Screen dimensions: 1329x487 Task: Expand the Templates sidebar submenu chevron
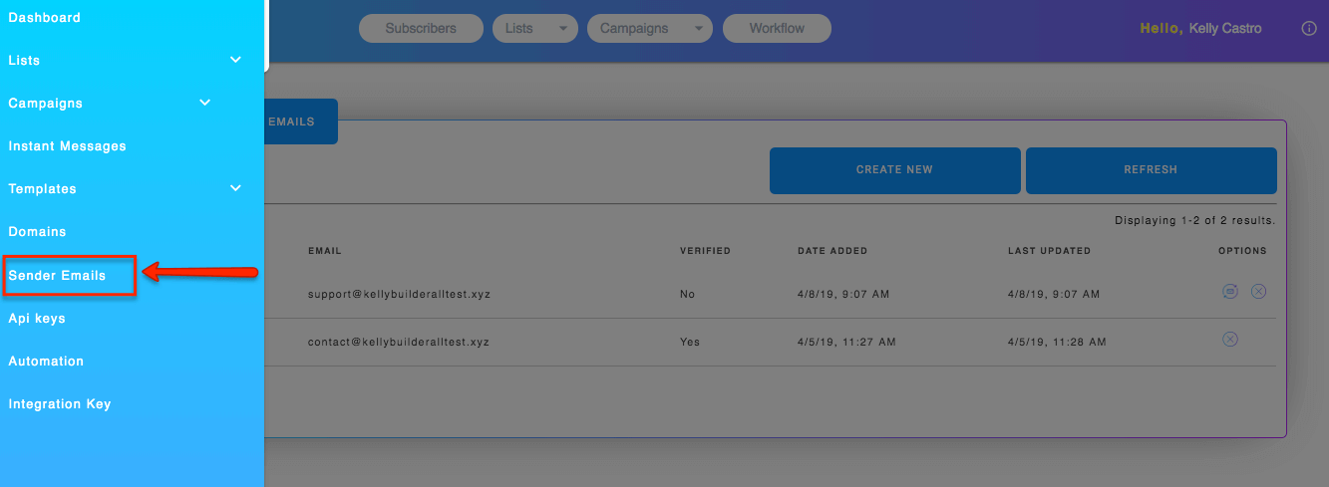[x=235, y=188]
